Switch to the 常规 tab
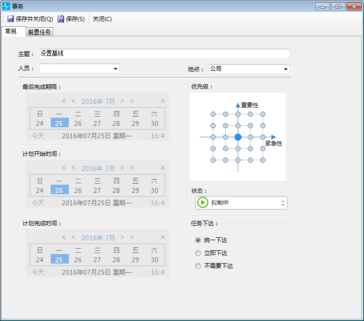 11,32
